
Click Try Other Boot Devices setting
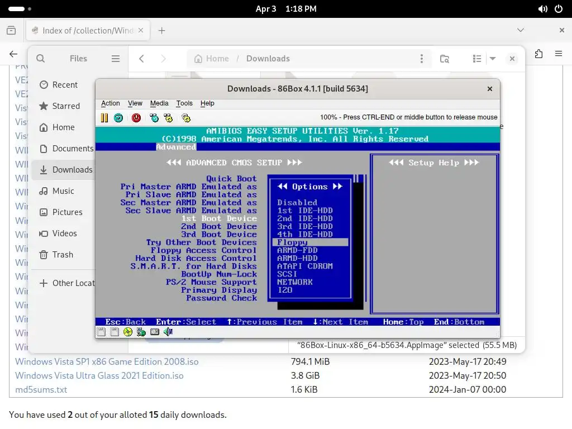(201, 242)
